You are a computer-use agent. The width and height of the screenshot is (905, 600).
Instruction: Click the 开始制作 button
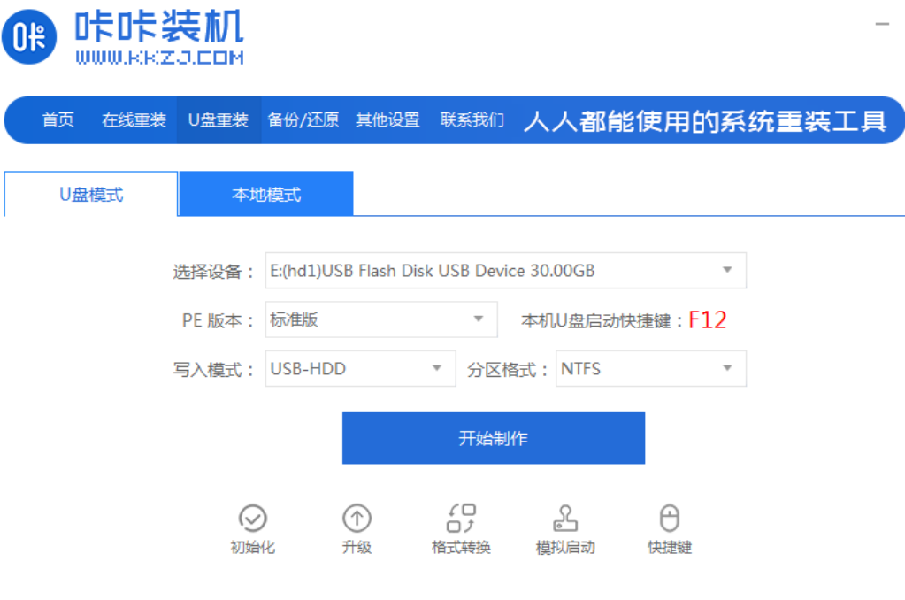pyautogui.click(x=494, y=438)
